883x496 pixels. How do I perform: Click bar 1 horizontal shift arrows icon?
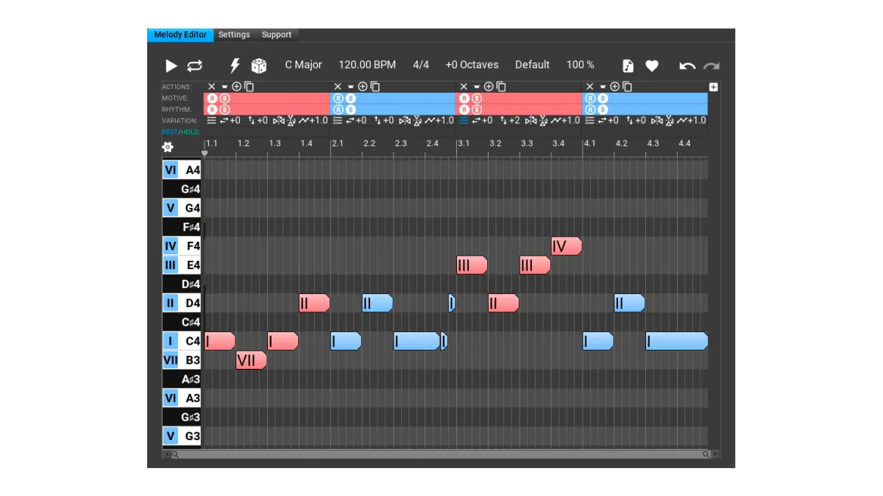pyautogui.click(x=224, y=121)
